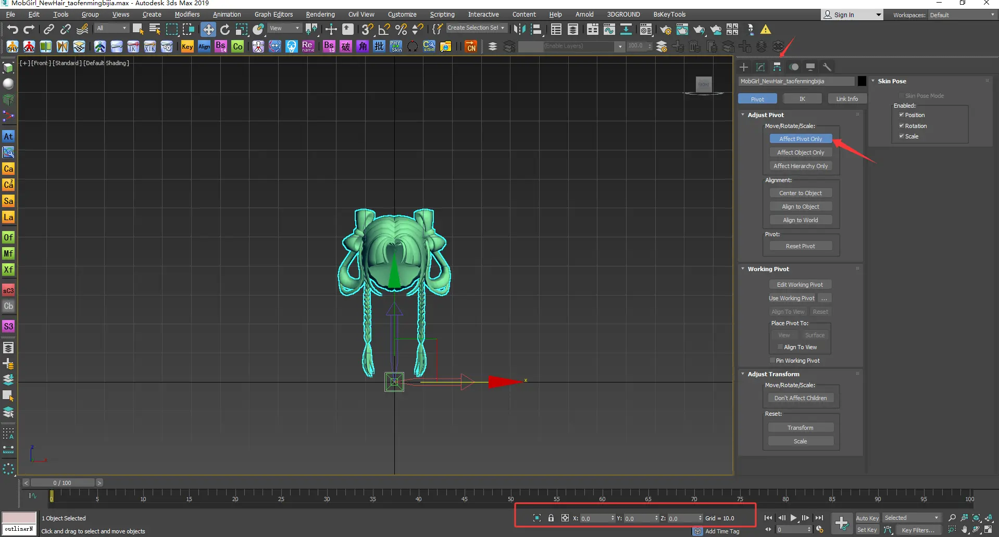Open the Modifiers menu
This screenshot has width=999, height=537.
point(187,15)
